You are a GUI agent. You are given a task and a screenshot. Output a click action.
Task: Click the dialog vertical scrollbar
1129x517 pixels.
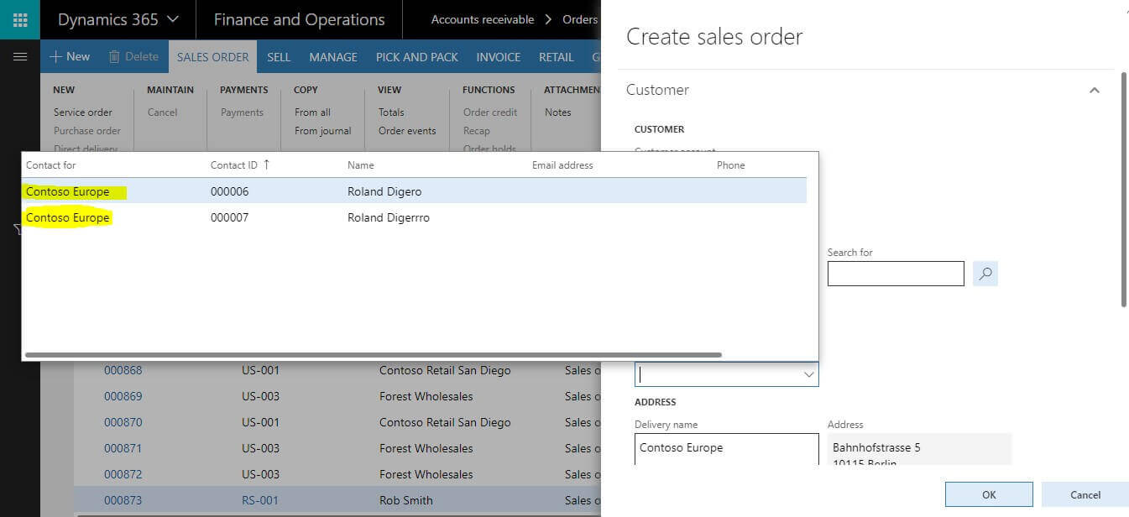point(1124,190)
